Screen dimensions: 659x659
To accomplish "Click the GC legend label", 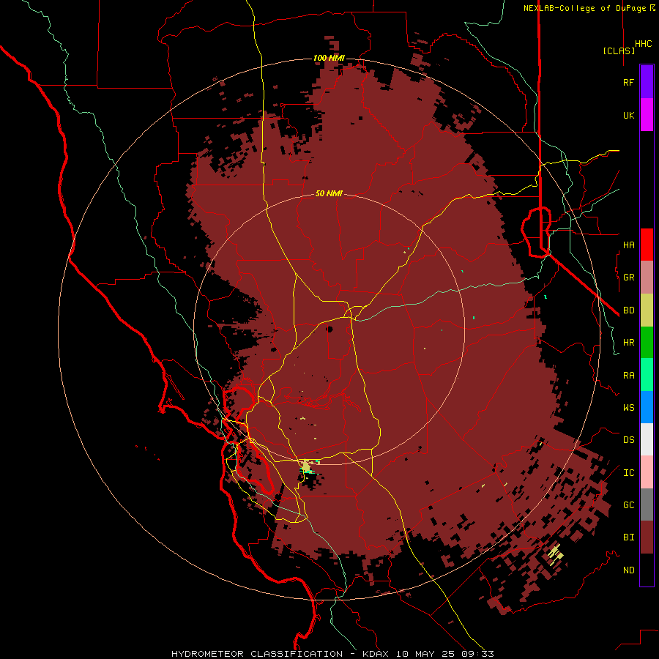I will (628, 505).
